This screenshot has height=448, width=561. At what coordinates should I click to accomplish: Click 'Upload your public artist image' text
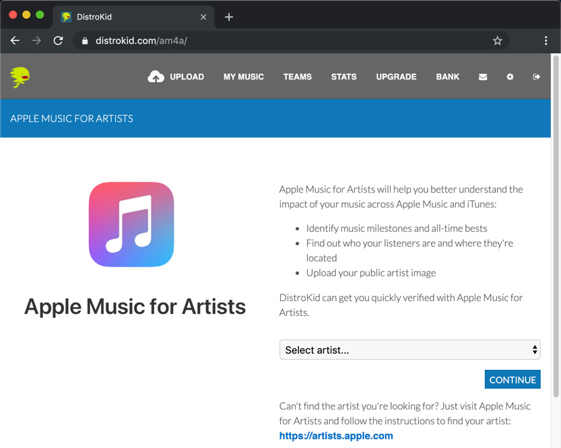click(x=371, y=273)
